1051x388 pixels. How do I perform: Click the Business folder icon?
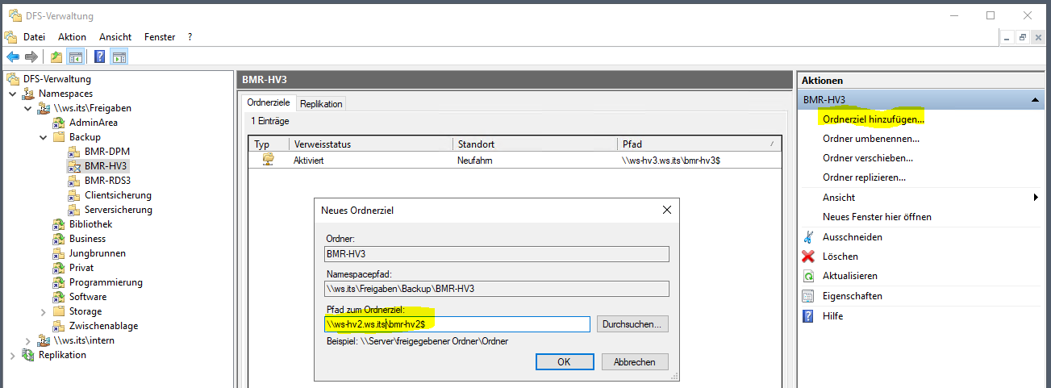coord(59,239)
